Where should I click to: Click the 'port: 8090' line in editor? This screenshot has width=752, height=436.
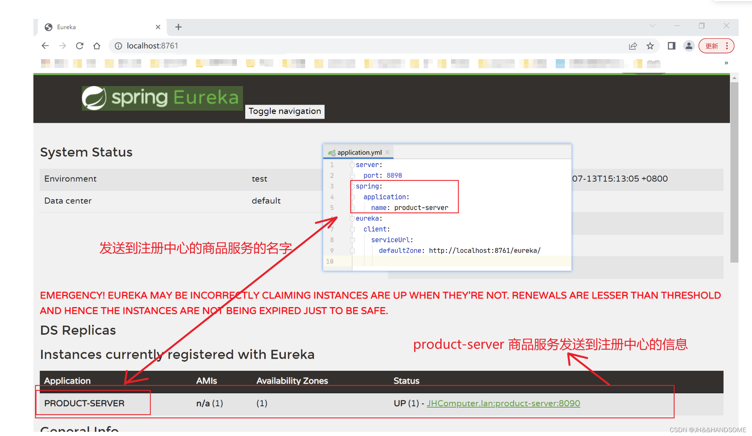[x=382, y=176]
